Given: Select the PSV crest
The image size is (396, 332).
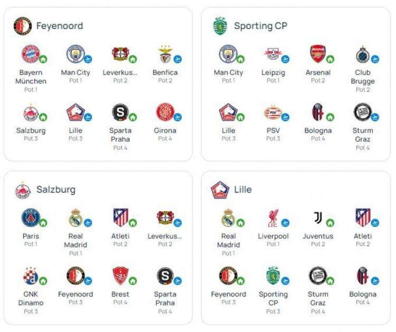Looking at the screenshot, I should pos(273,112).
